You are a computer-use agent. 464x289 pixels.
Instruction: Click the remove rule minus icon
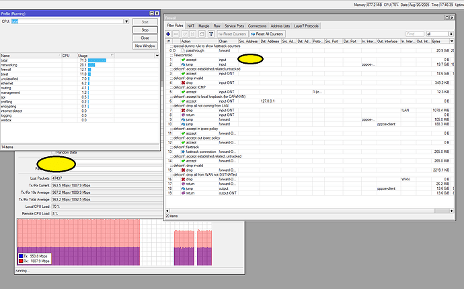pyautogui.click(x=176, y=33)
